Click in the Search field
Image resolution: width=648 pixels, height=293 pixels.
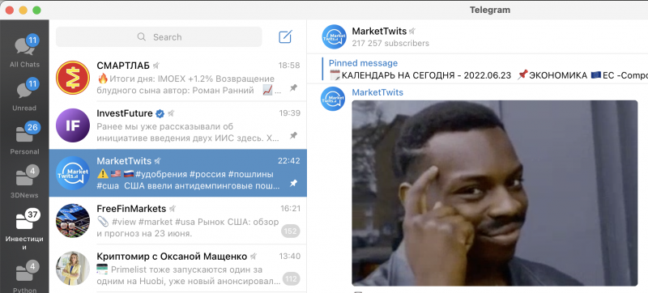point(159,37)
